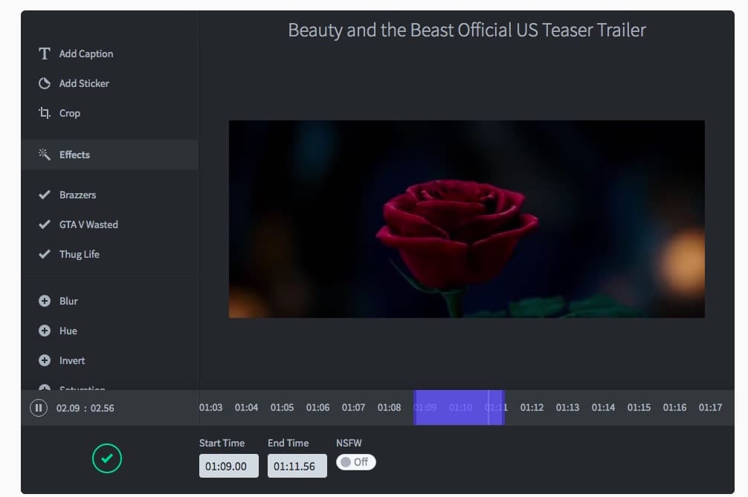Click the Start Time input field
The height and width of the screenshot is (497, 748).
point(228,467)
